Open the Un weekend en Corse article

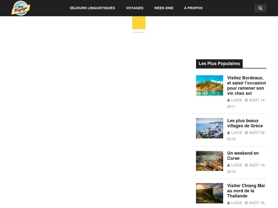click(x=243, y=156)
